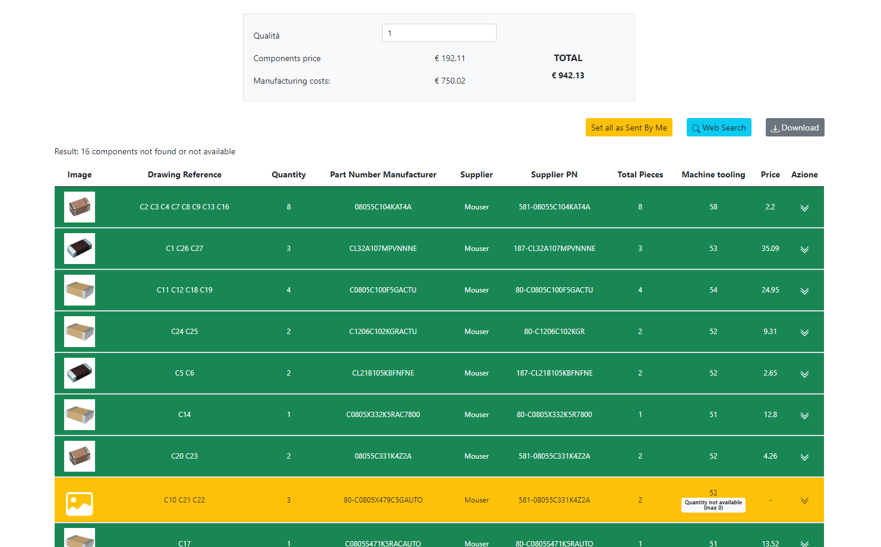The image size is (881, 547).
Task: Expand the C0805C100F5GACTU row details
Action: tap(804, 291)
